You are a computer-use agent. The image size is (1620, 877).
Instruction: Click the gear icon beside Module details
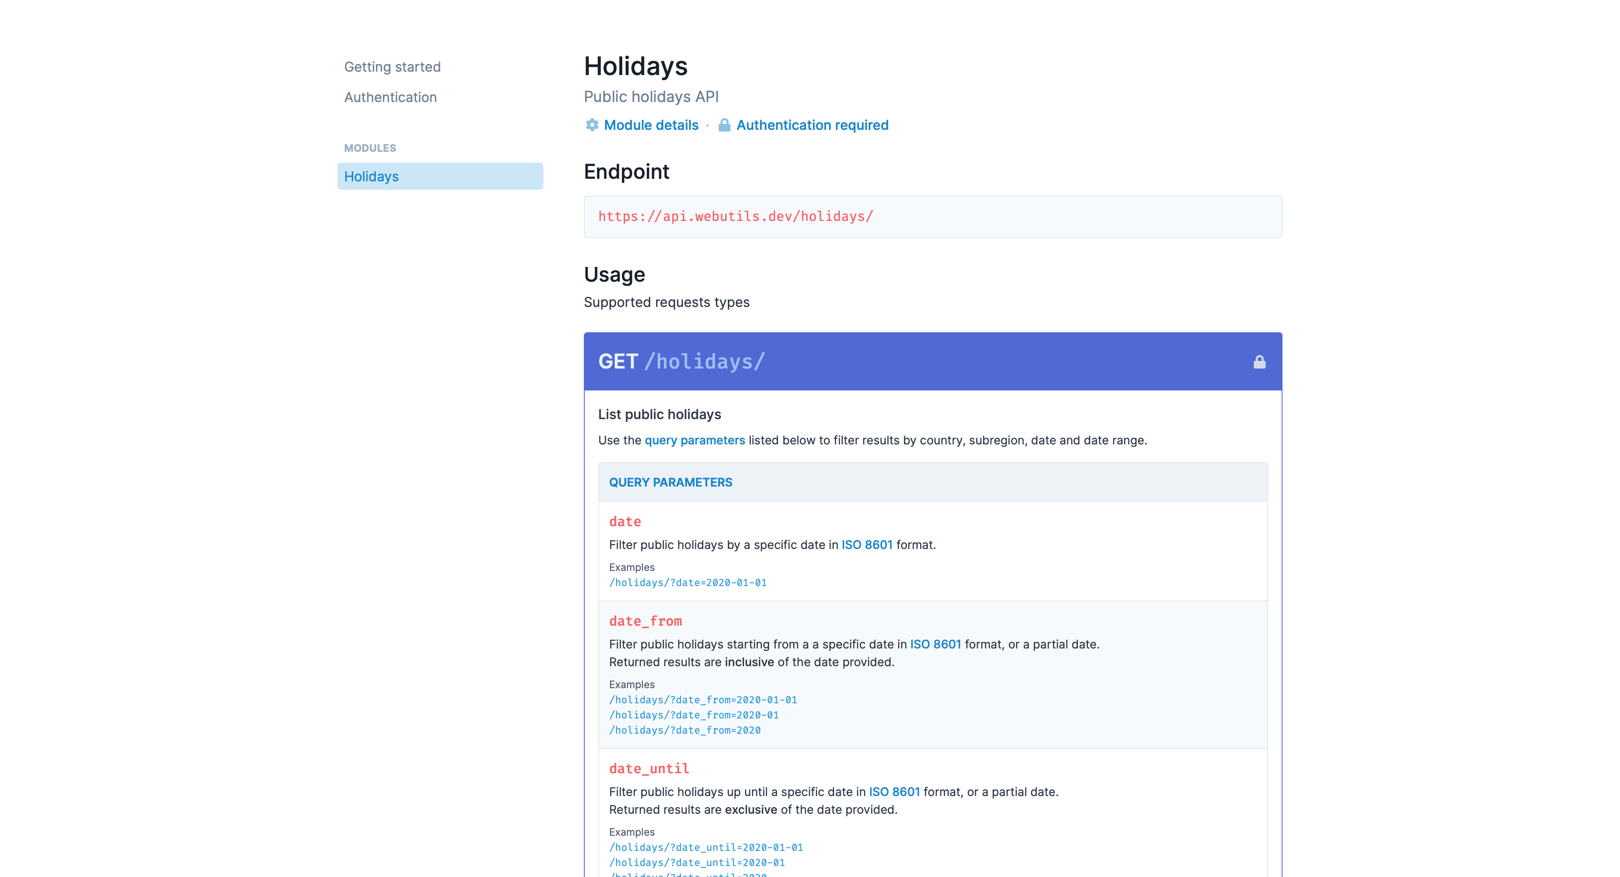point(592,125)
